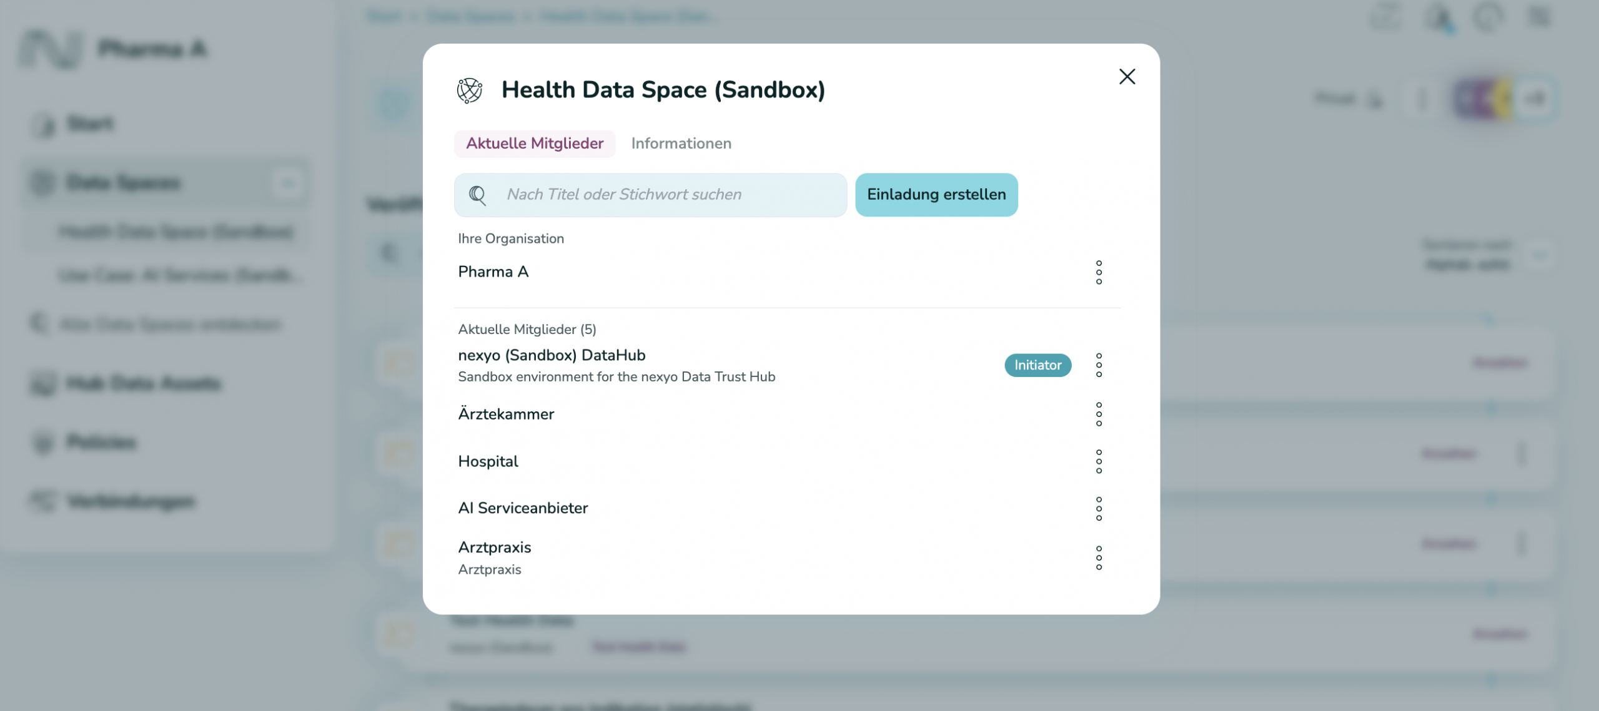This screenshot has width=1599, height=711.
Task: Click the Initiator badge next to nexyo DataHub
Action: click(1037, 365)
